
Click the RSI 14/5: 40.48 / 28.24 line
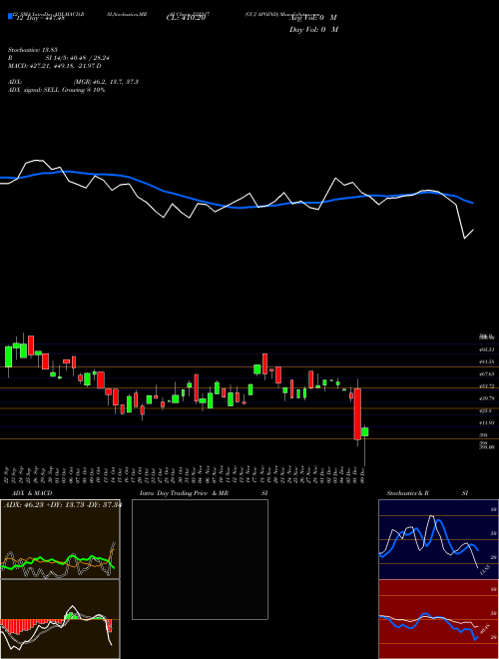click(x=59, y=58)
